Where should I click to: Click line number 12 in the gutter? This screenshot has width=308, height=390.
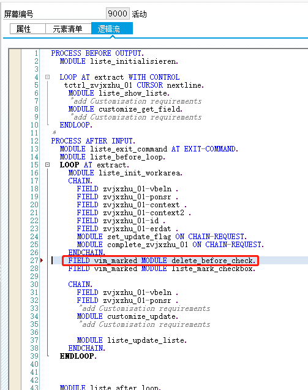tap(35, 141)
